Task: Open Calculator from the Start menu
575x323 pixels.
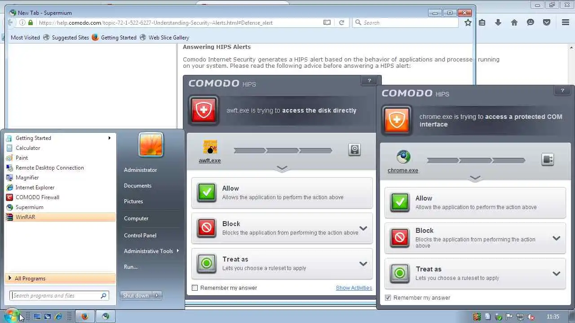Action: 60,148
